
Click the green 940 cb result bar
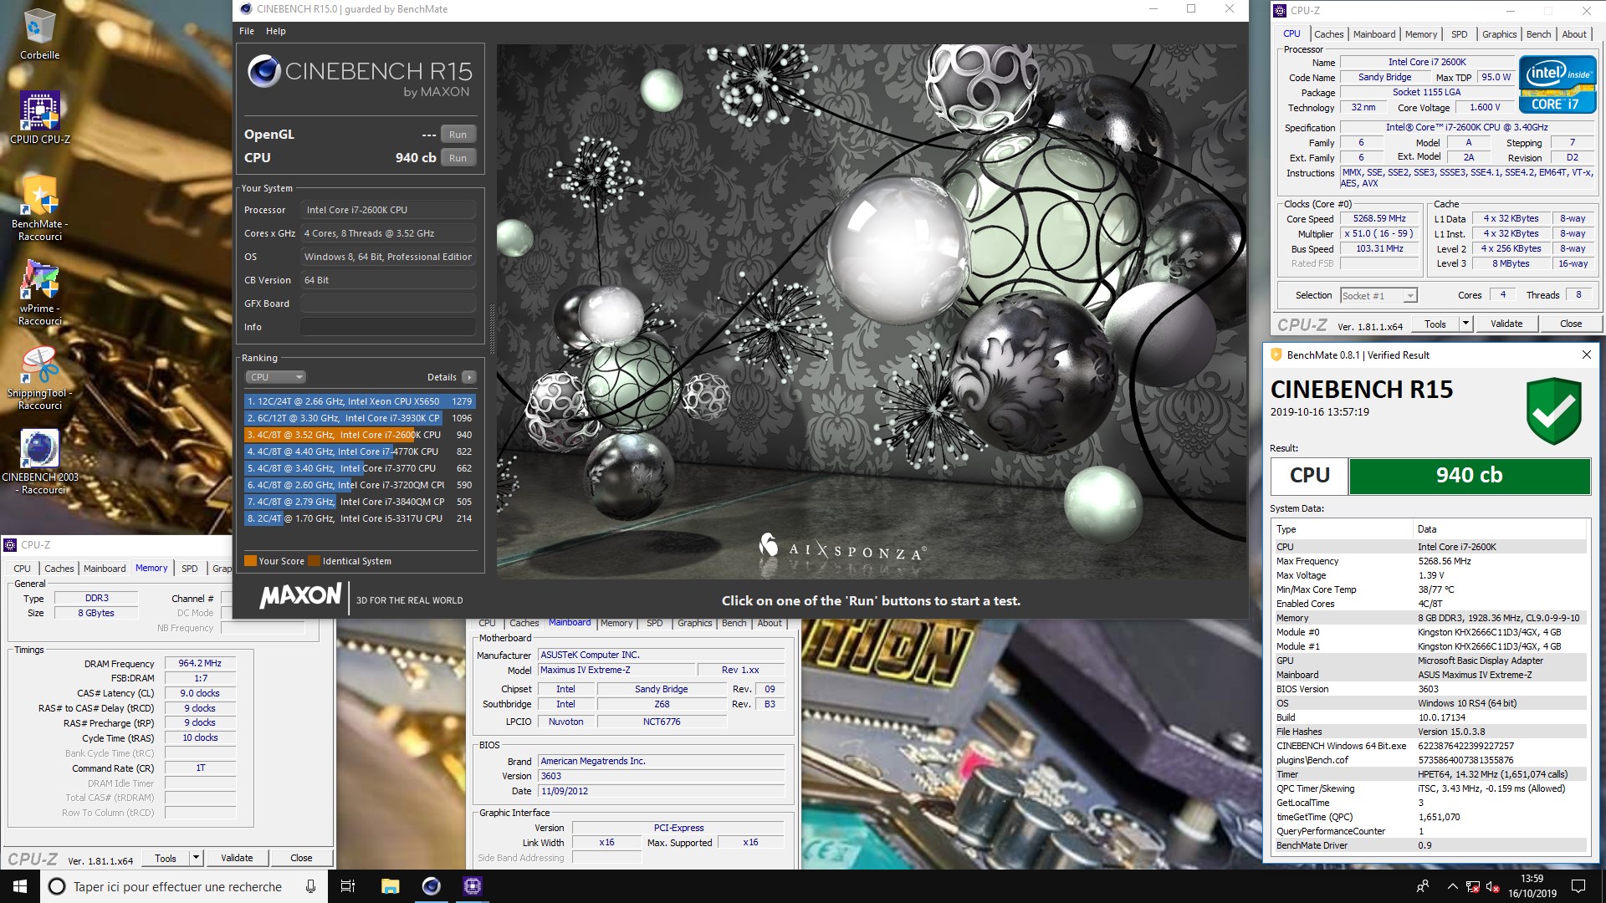[1469, 475]
